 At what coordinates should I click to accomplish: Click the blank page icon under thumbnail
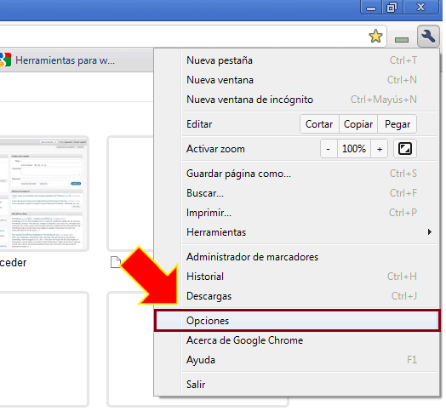click(x=116, y=262)
